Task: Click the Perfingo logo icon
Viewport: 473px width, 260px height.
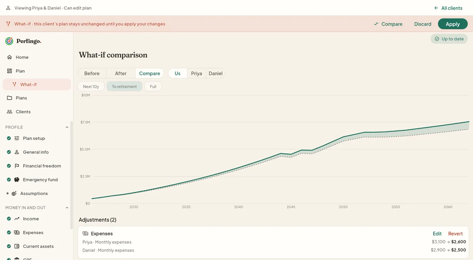Action: tap(9, 41)
